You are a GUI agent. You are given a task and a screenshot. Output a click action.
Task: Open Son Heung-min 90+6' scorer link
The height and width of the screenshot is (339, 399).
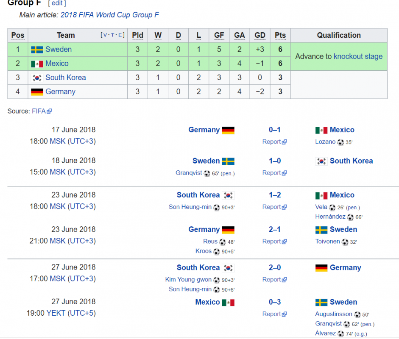pyautogui.click(x=190, y=289)
